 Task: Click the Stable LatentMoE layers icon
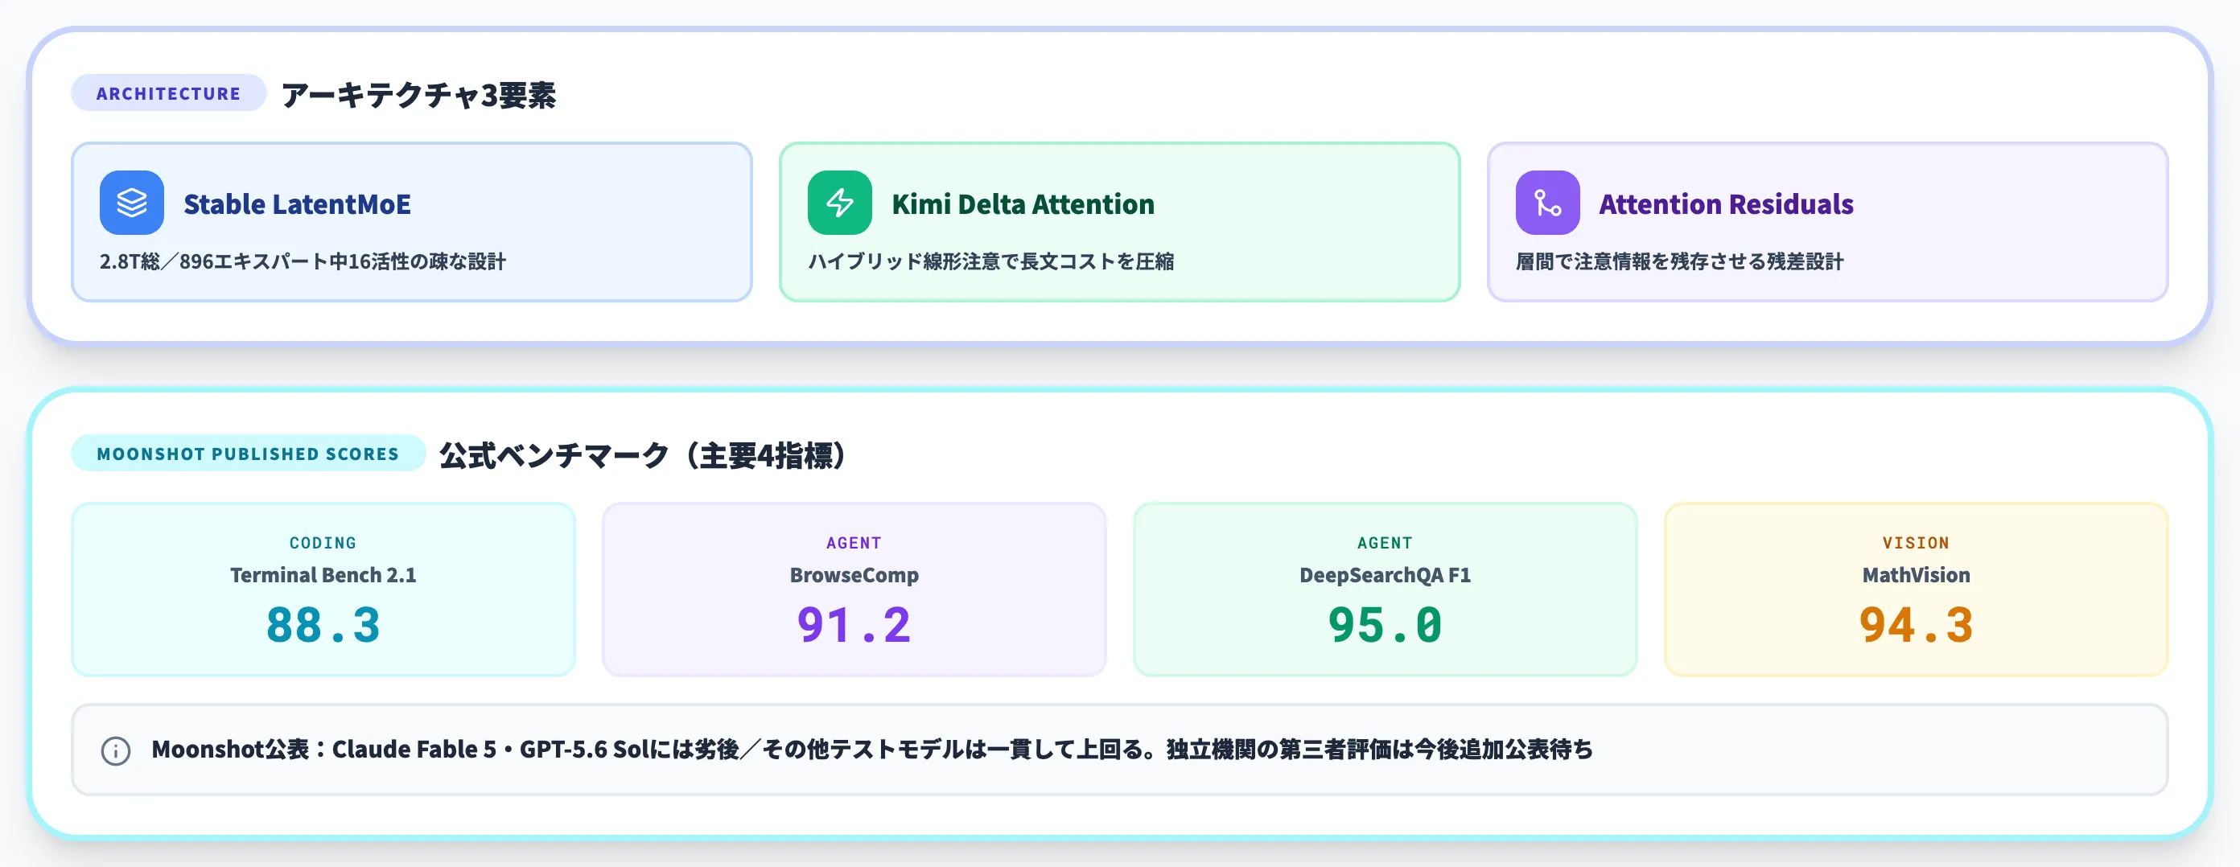(131, 203)
